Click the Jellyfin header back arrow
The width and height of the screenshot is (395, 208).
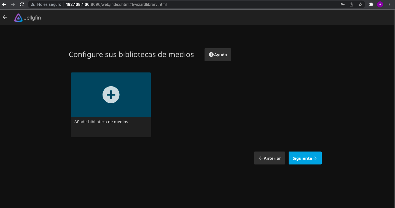[x=5, y=17]
